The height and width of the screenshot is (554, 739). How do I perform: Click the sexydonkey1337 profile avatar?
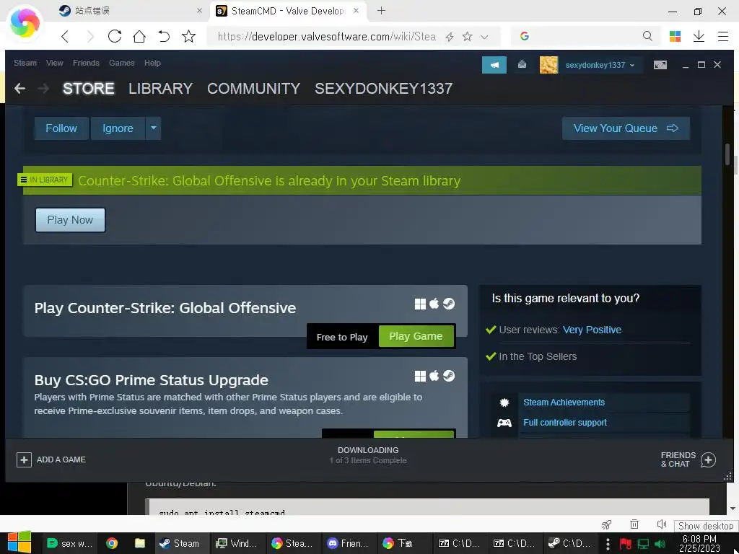[x=548, y=65]
